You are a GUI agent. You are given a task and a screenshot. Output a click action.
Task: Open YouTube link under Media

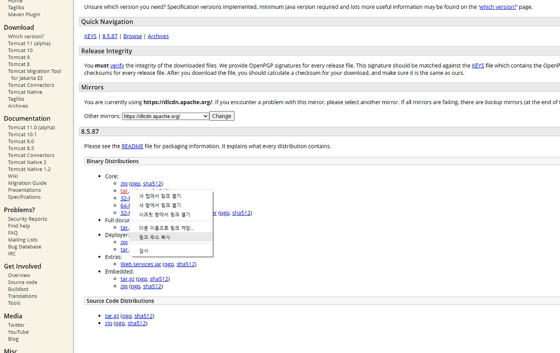[18, 332]
